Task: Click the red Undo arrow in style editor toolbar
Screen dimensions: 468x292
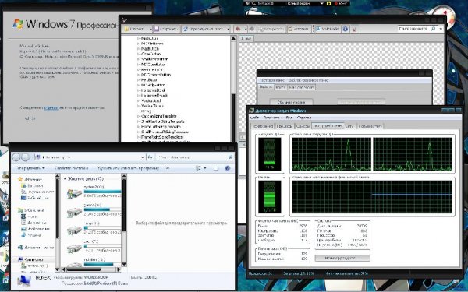Action: point(238,29)
